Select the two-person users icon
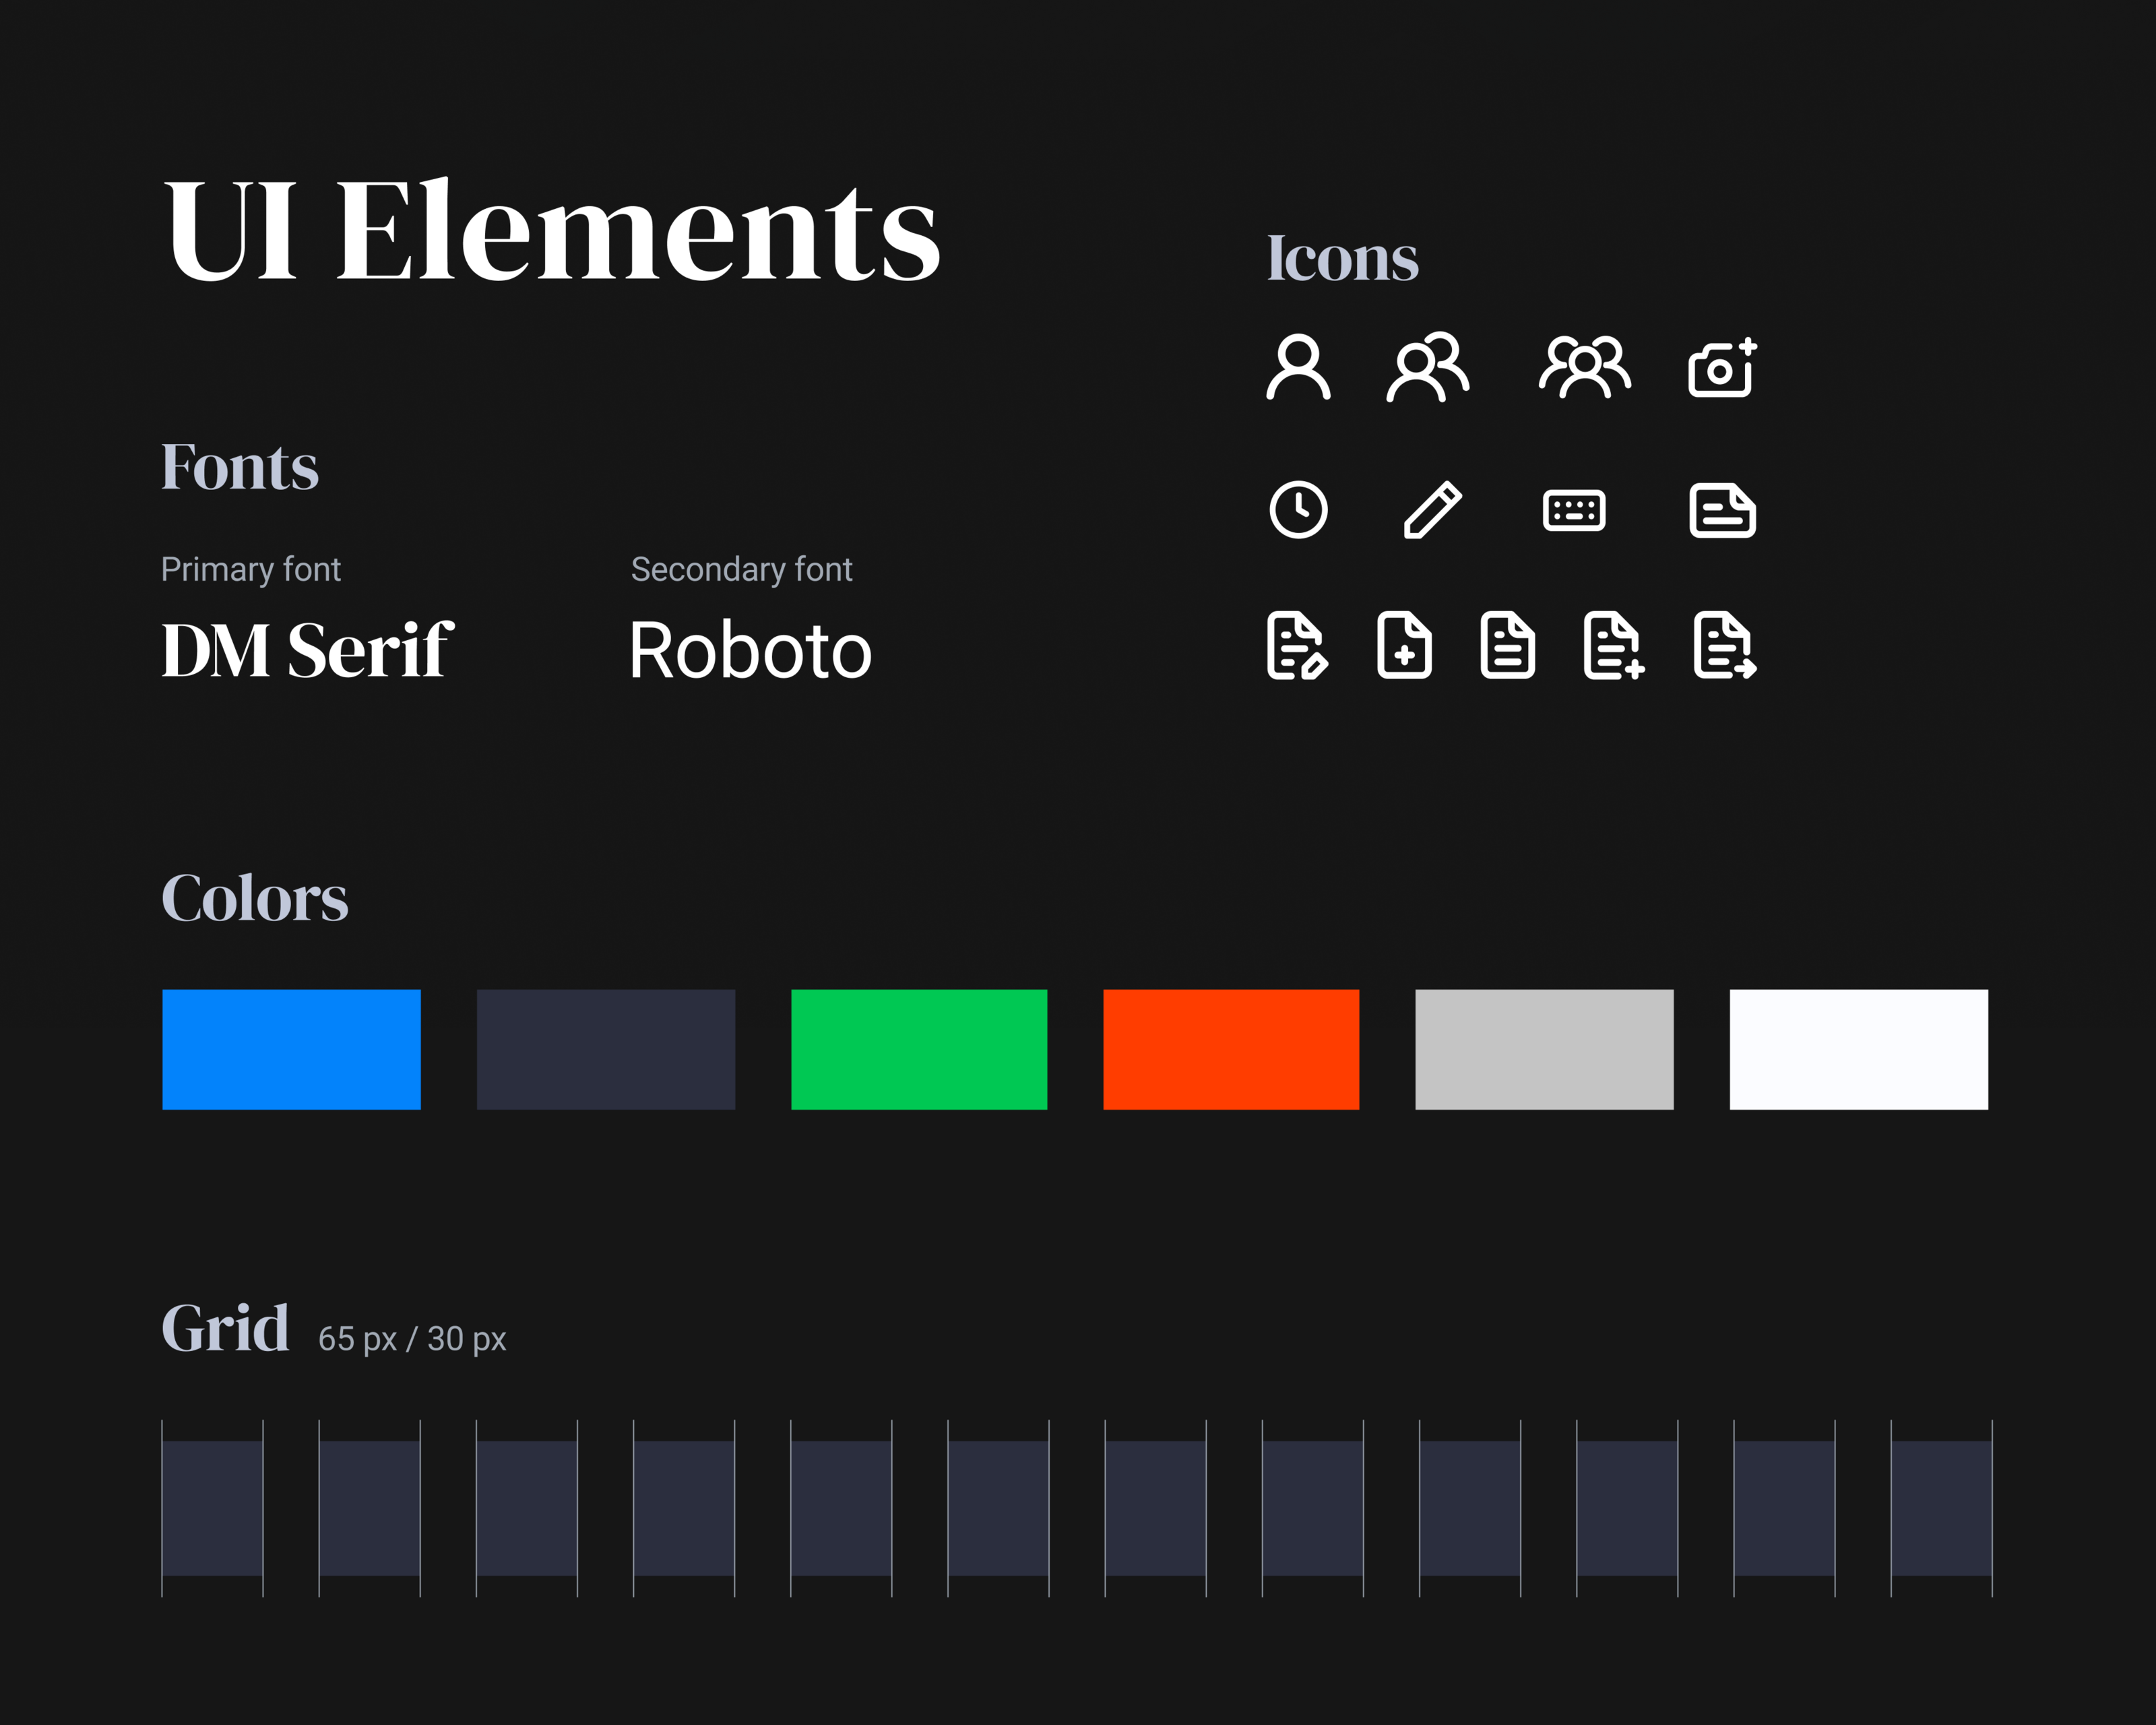 click(1428, 367)
